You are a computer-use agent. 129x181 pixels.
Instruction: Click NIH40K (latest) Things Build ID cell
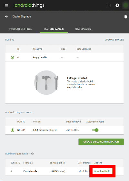pos(57,171)
